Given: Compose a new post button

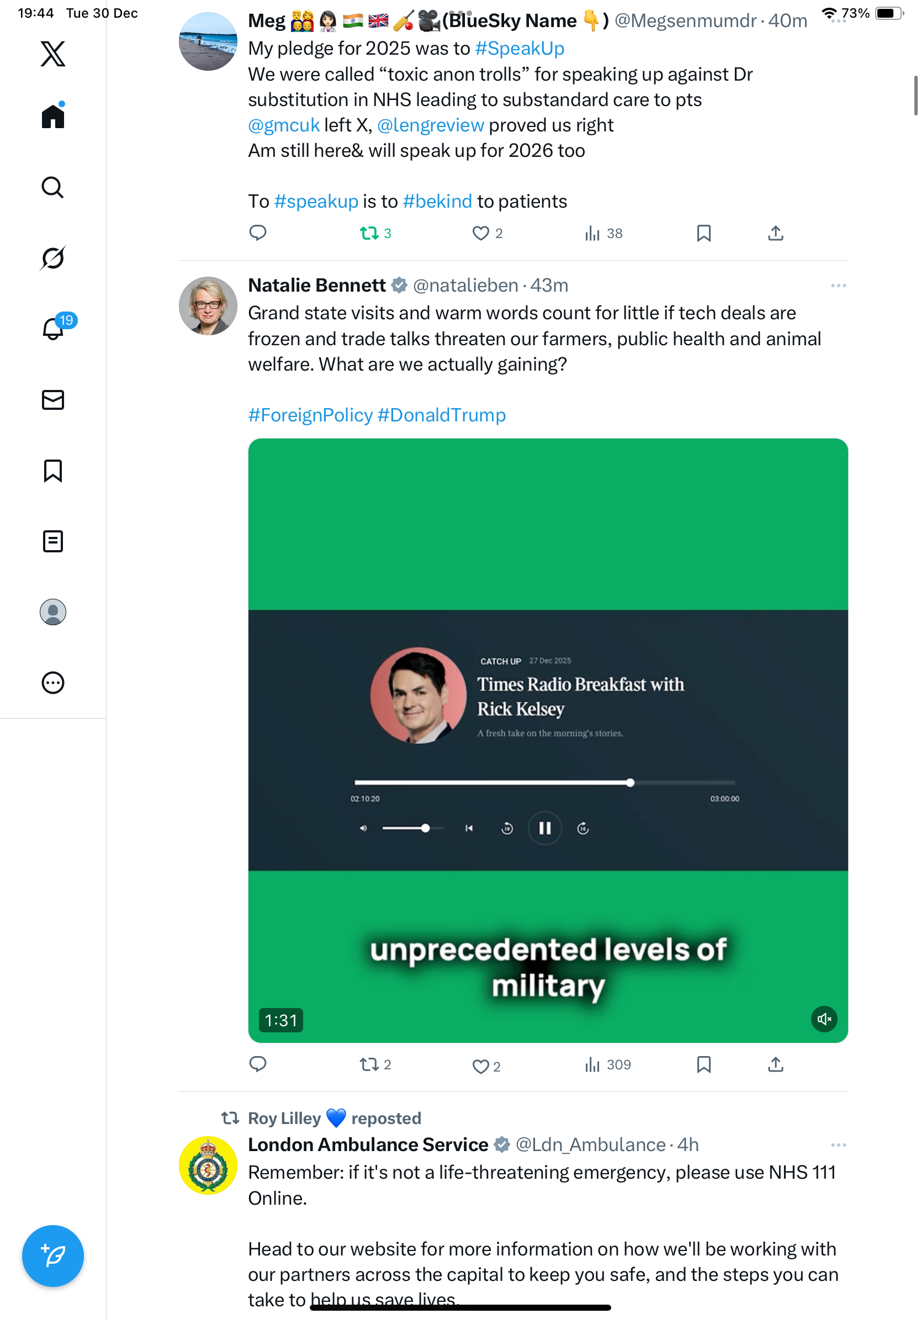Looking at the screenshot, I should coord(53,1255).
